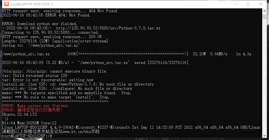The image size is (269, 140).
Task: Click the vertical scrollbar thumb
Action: [264, 17]
